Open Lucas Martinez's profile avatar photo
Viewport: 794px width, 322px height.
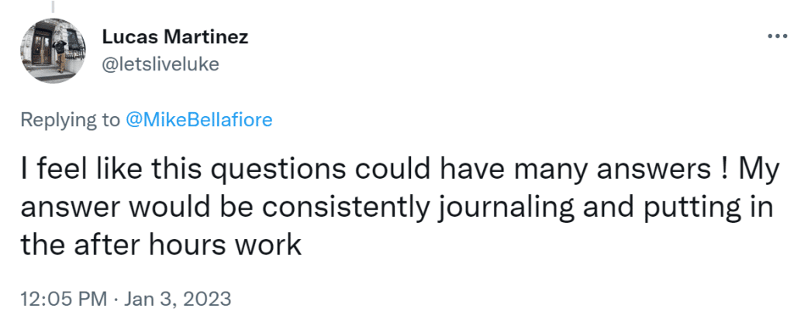tap(53, 50)
